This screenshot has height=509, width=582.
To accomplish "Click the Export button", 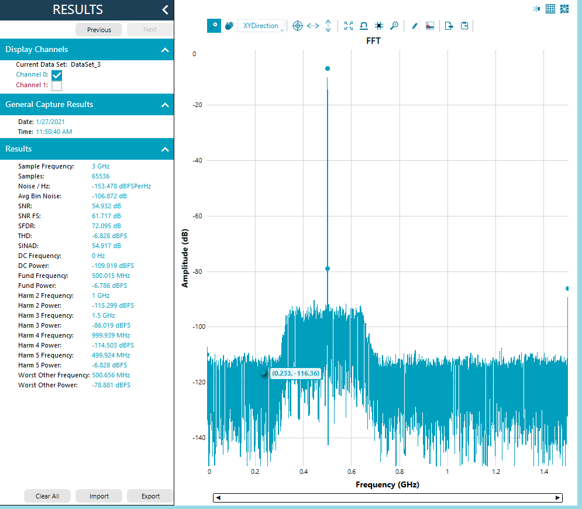I will (x=150, y=496).
